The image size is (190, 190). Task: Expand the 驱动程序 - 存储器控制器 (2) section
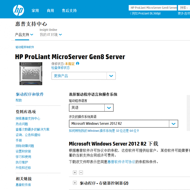click(75, 183)
